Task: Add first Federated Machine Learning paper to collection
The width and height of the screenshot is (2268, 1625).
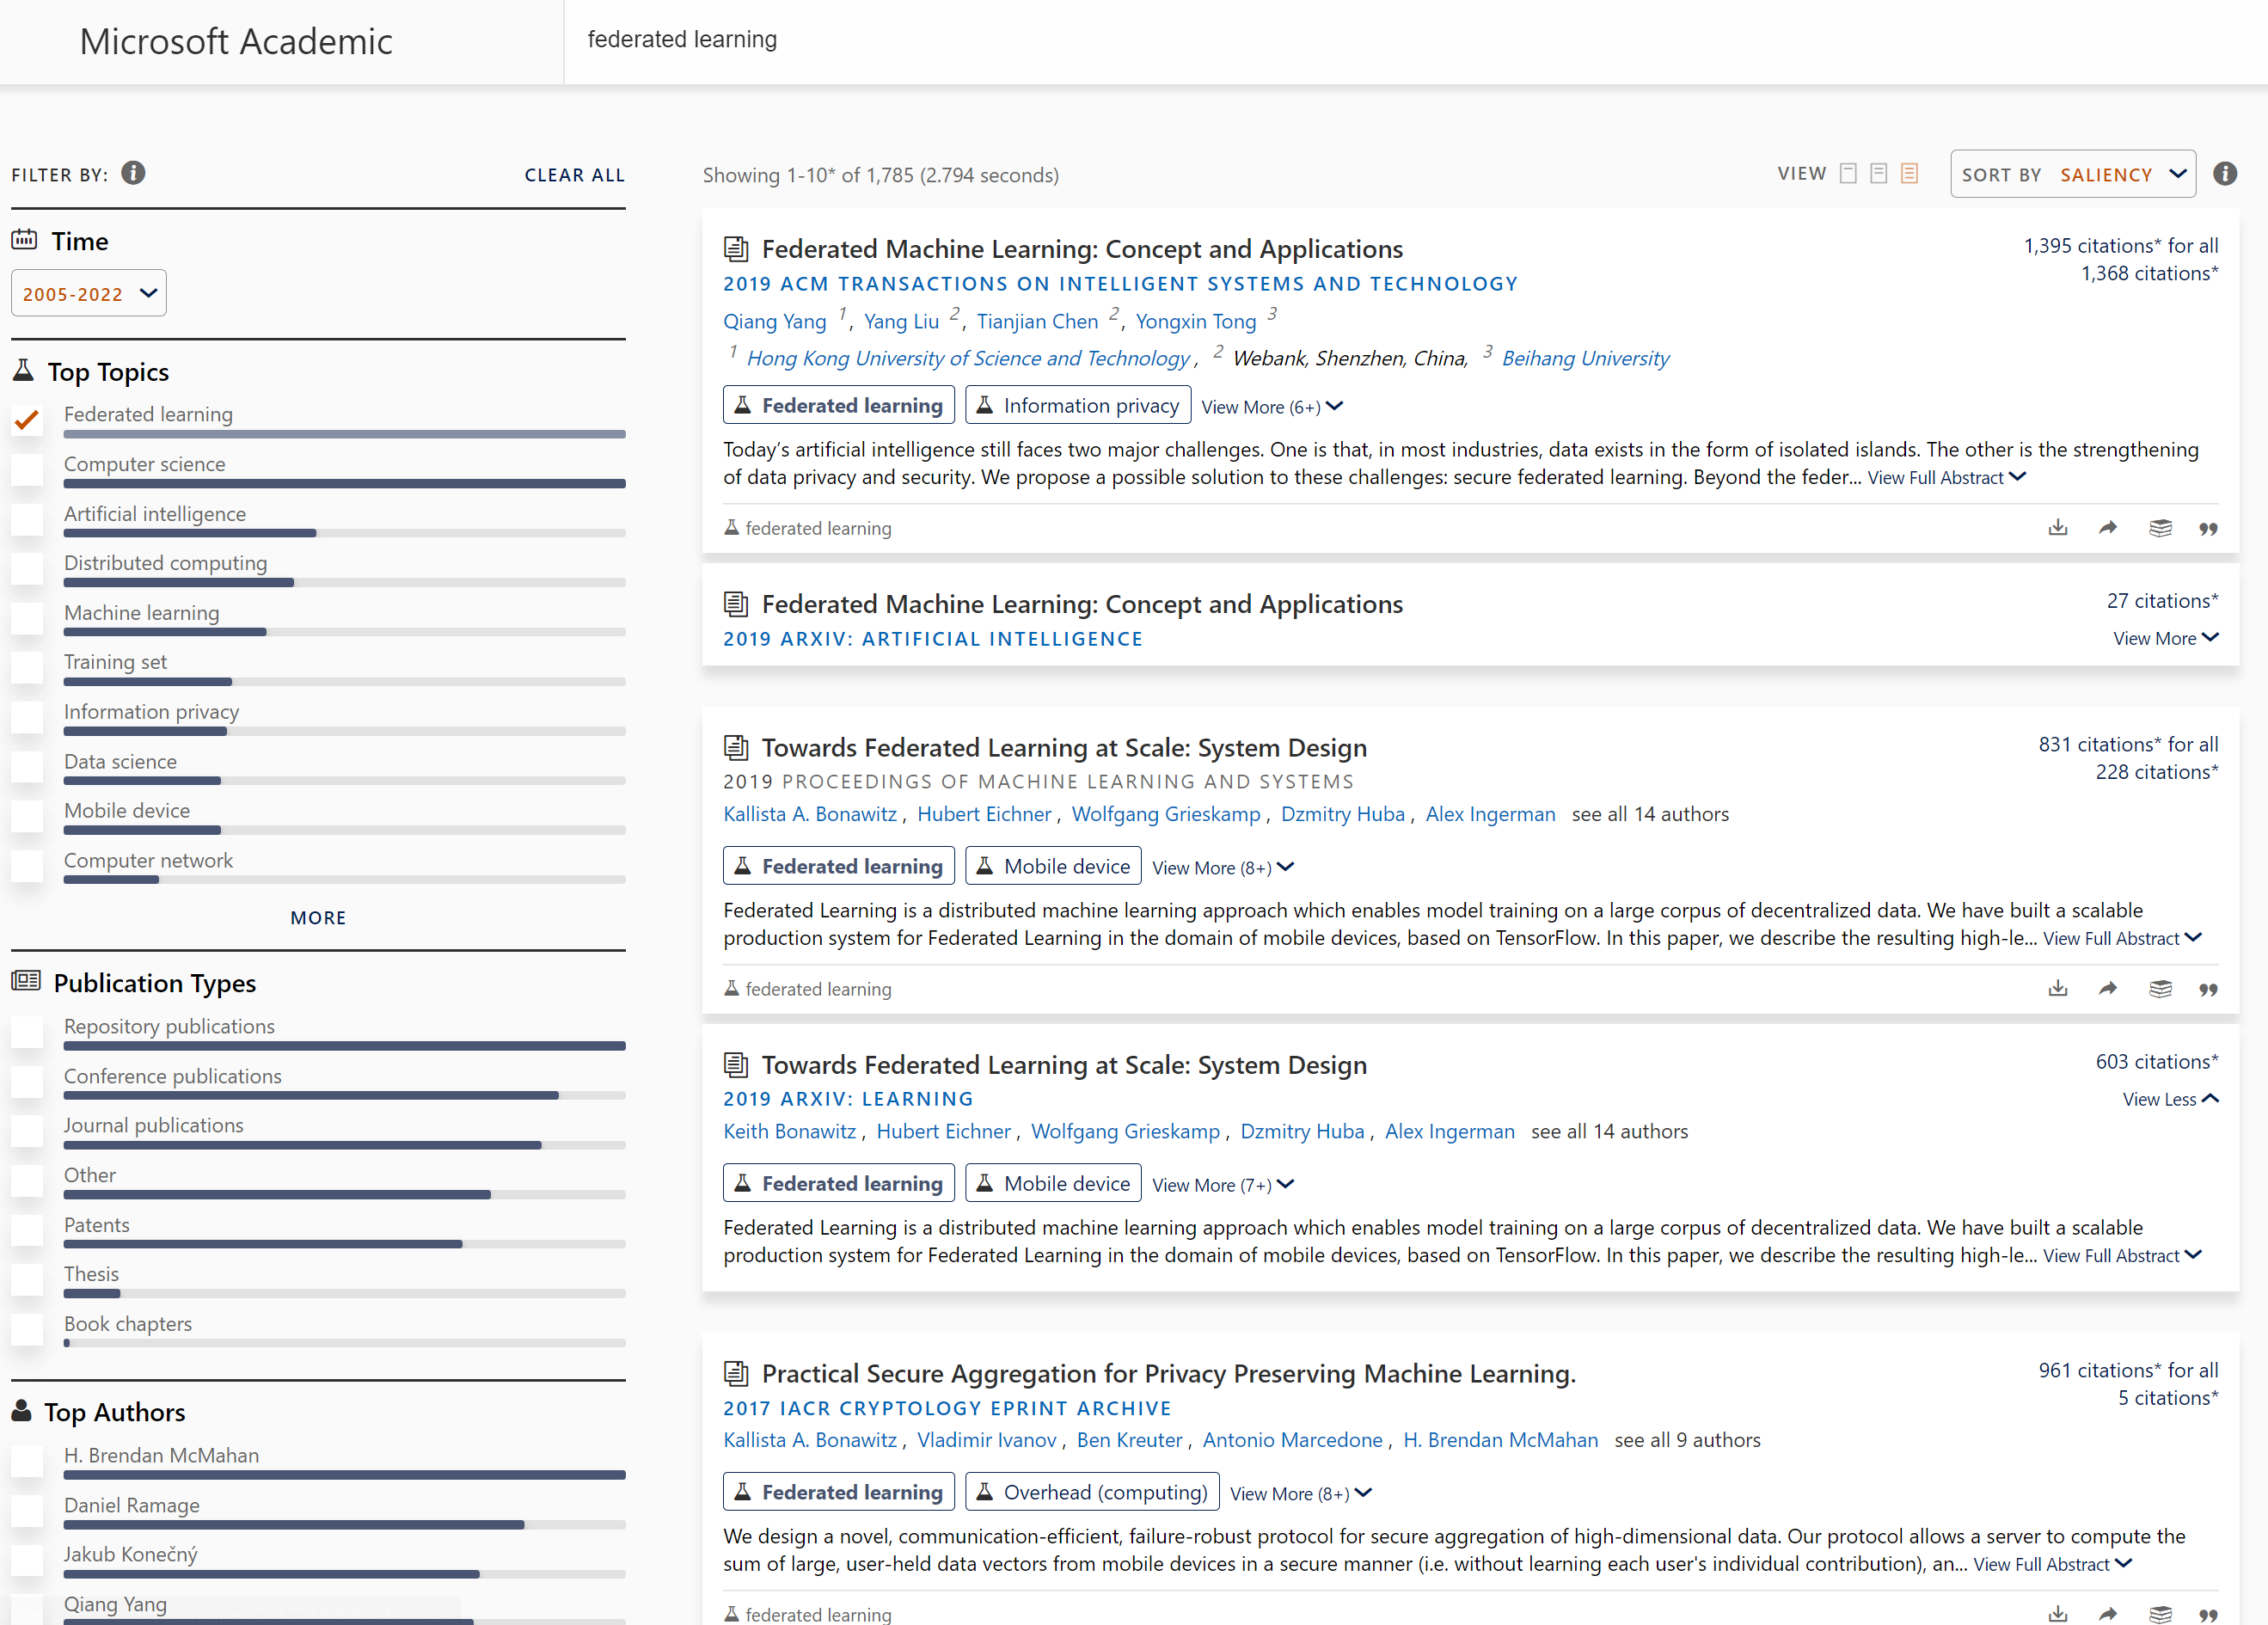Action: pos(2160,528)
